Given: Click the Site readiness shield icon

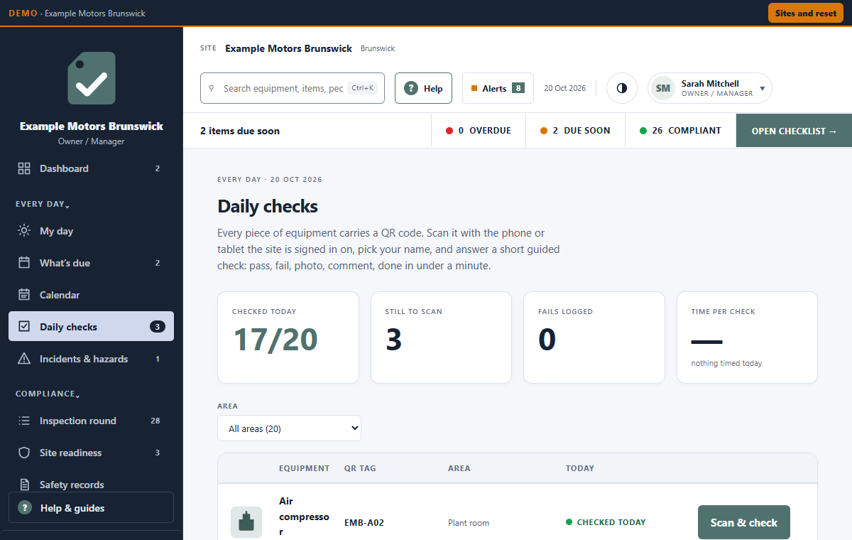Looking at the screenshot, I should tap(24, 453).
